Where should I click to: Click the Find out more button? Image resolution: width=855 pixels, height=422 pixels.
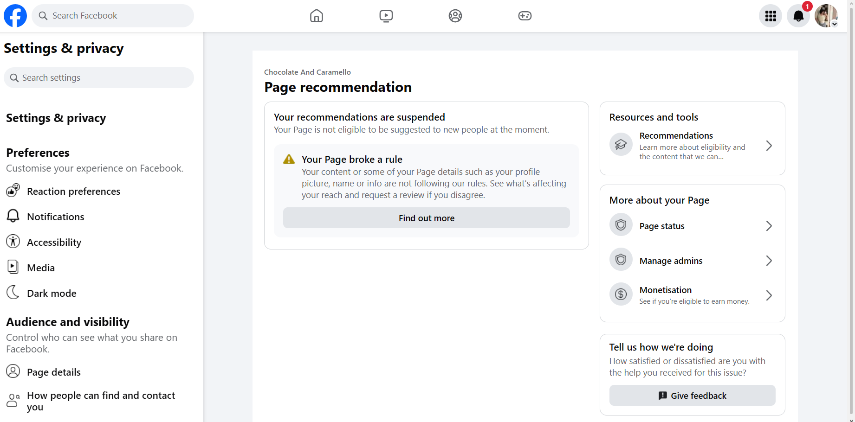pos(427,218)
